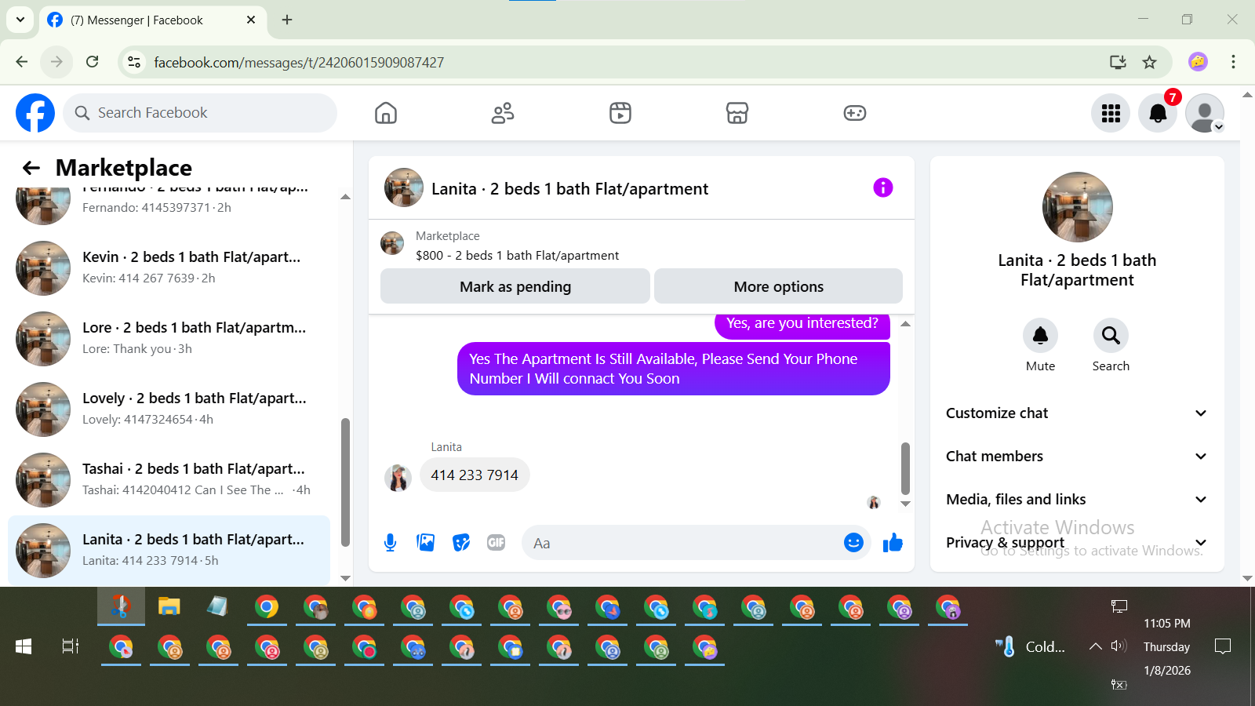The height and width of the screenshot is (706, 1255).
Task: Expand Media, files and links section
Action: coord(1077,500)
